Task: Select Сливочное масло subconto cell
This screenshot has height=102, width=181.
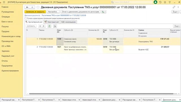Action: [76, 39]
